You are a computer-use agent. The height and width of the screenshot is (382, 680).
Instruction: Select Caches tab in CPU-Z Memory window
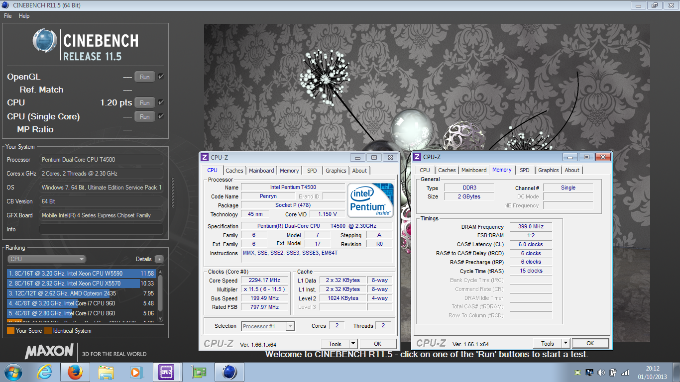447,170
